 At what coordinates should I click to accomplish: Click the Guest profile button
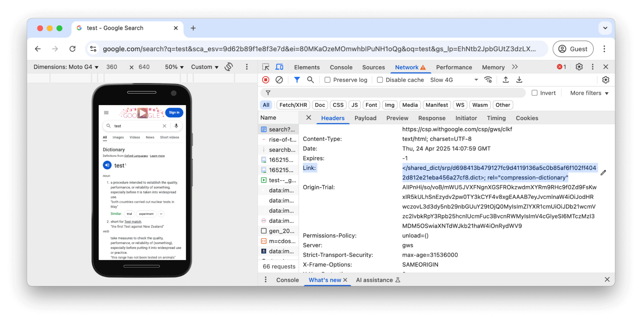[x=573, y=49]
